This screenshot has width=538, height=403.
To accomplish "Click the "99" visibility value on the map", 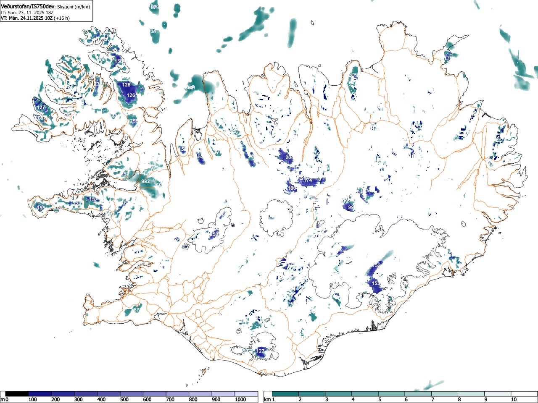I will pos(351,207).
